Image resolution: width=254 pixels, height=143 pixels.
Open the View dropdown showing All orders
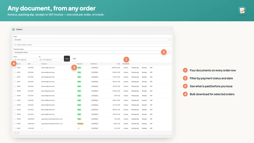pos(92,40)
